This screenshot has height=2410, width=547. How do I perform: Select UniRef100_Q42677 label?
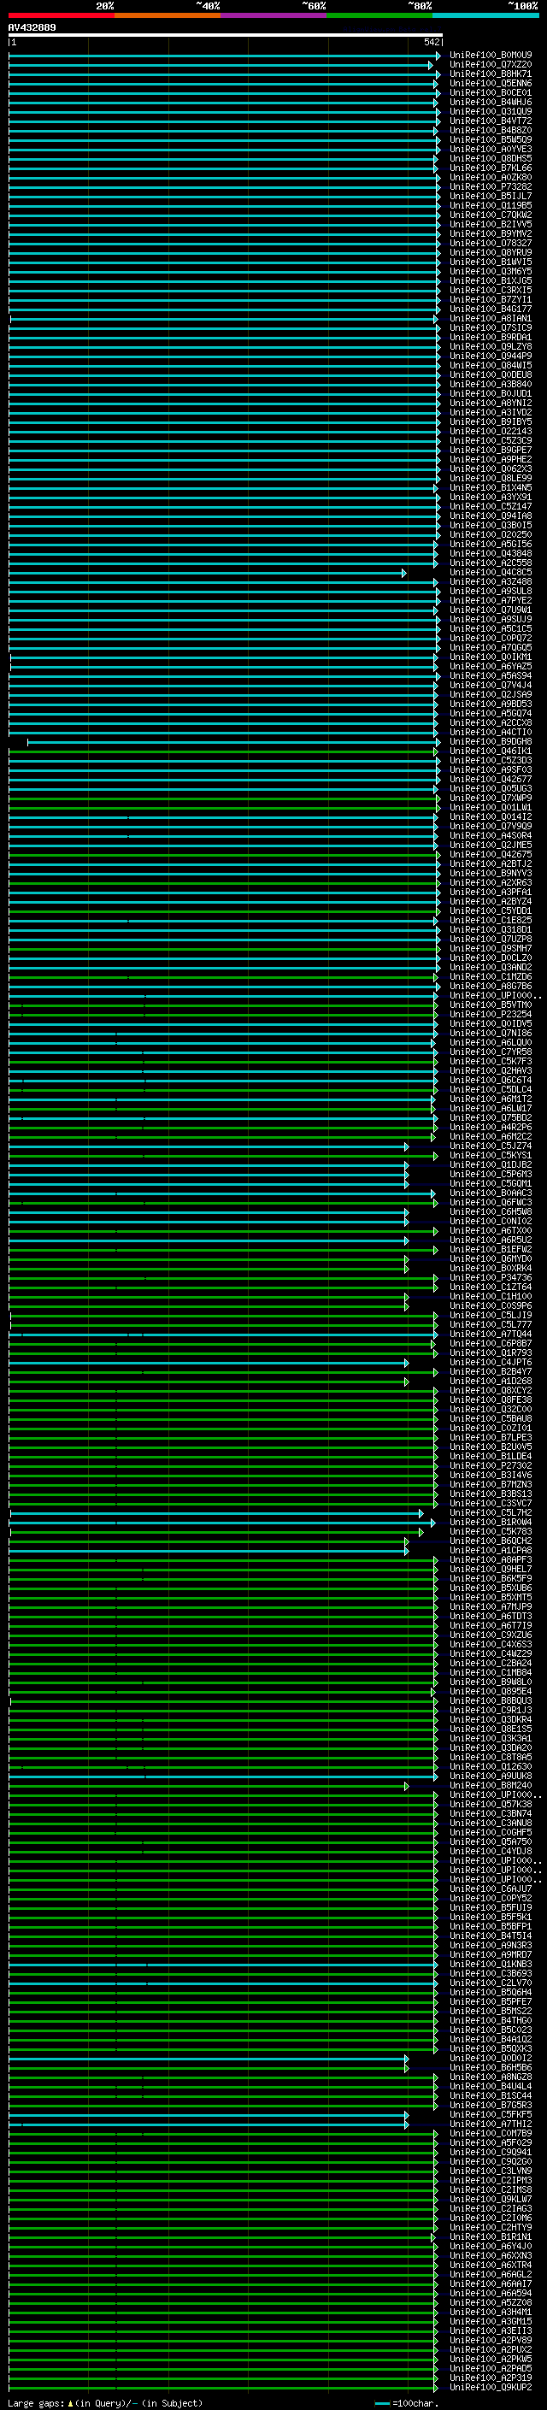(490, 780)
